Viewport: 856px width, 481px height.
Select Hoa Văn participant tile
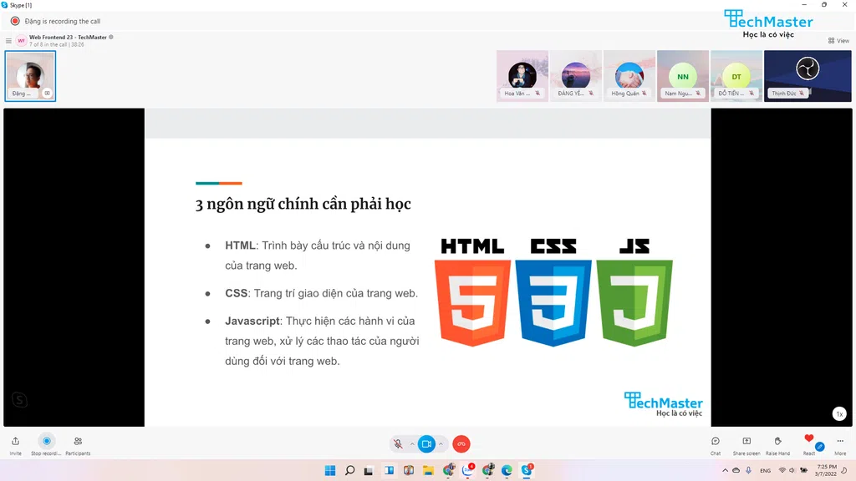point(522,75)
